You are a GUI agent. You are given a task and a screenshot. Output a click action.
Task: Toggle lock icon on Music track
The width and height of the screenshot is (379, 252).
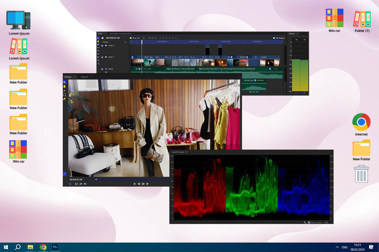[102, 69]
